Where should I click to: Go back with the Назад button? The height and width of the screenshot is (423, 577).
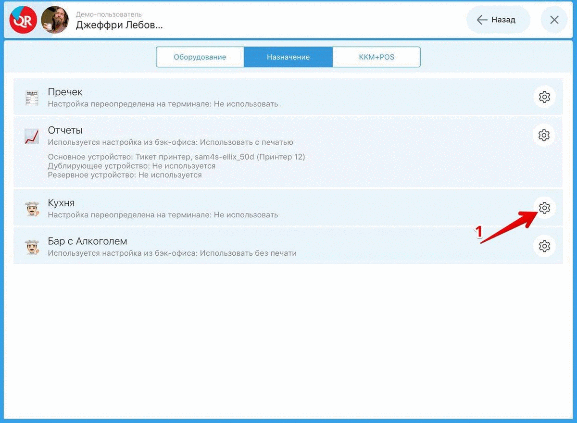[x=498, y=20]
